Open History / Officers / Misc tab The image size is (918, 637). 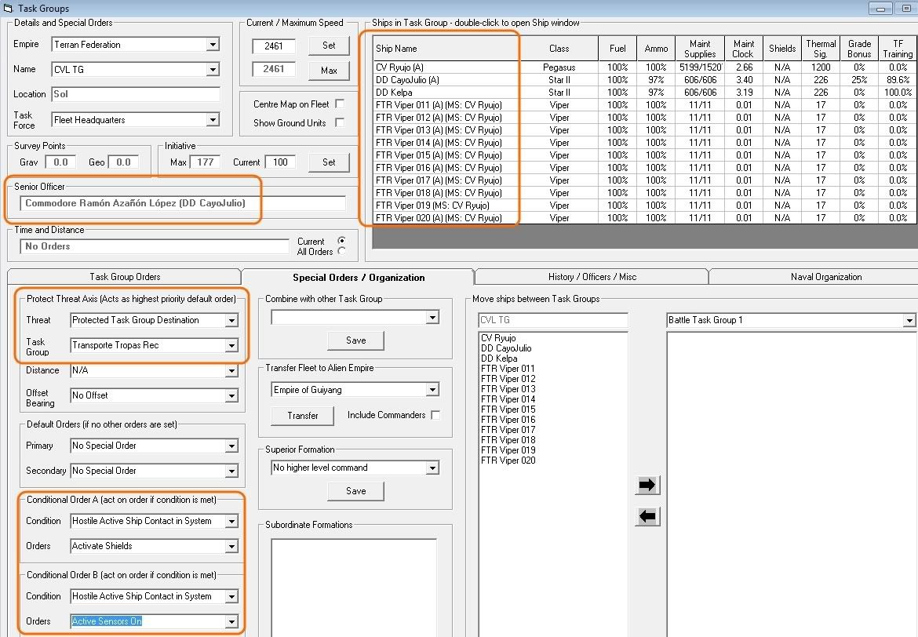point(592,277)
